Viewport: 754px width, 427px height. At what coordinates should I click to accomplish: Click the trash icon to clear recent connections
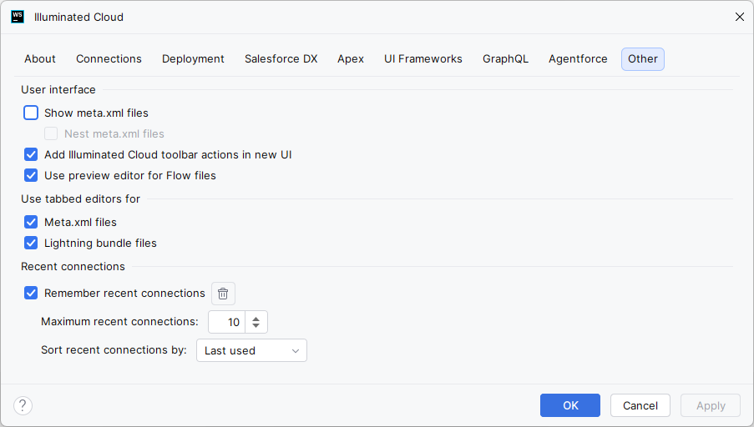tap(223, 294)
